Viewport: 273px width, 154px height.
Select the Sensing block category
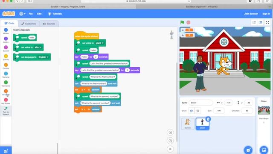pos(6,75)
